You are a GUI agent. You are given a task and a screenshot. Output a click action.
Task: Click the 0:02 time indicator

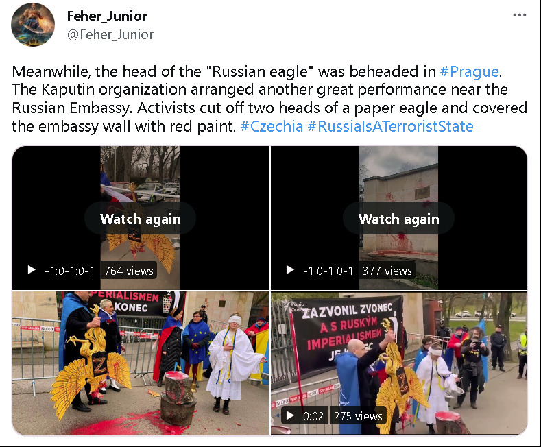point(313,416)
